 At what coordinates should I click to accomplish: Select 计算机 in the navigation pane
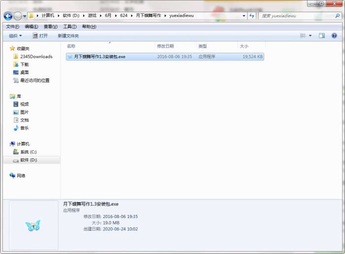pos(23,144)
